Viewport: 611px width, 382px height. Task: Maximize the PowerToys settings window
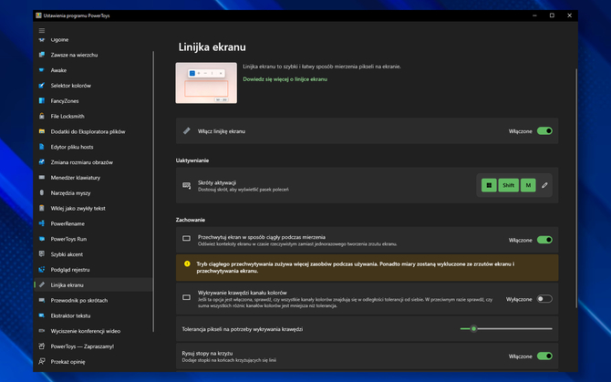coord(552,15)
